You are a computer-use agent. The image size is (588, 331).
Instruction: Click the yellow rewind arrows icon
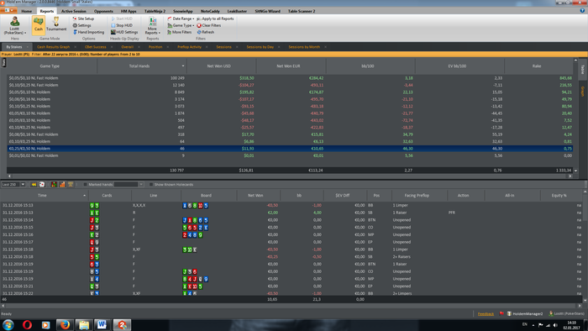pos(34,185)
